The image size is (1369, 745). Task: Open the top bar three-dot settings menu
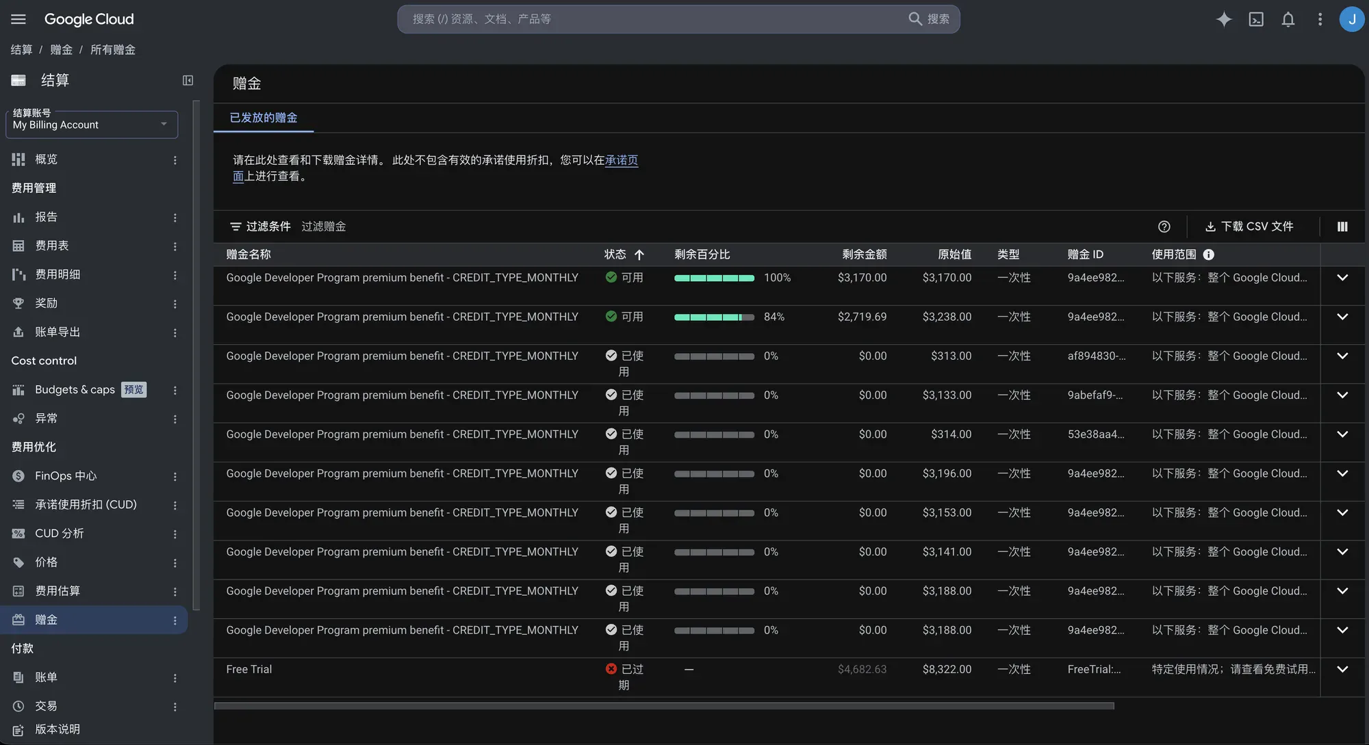(x=1320, y=19)
